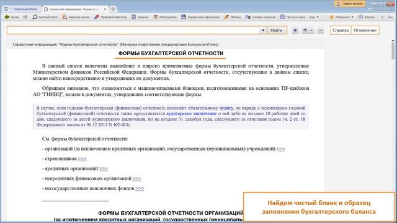Click the document title breadcrumb line

[x=115, y=44]
